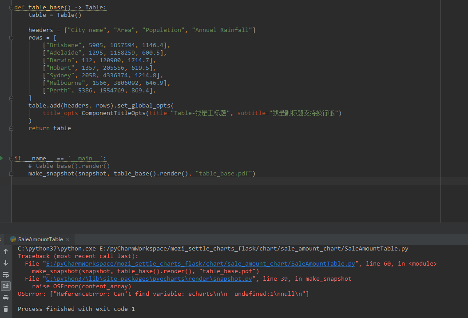468x318 pixels.
Task: Click the empty highlighted caret line in editor
Action: pos(226,181)
